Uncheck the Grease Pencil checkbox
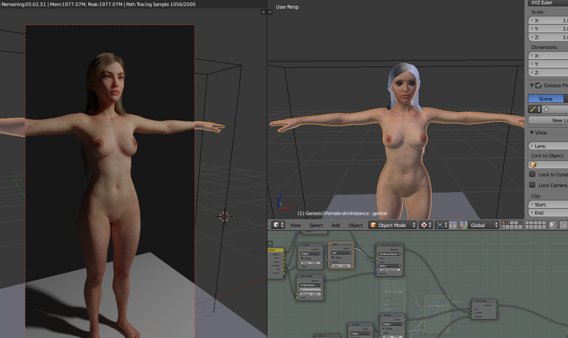Viewport: 568px width, 338px height. click(538, 86)
